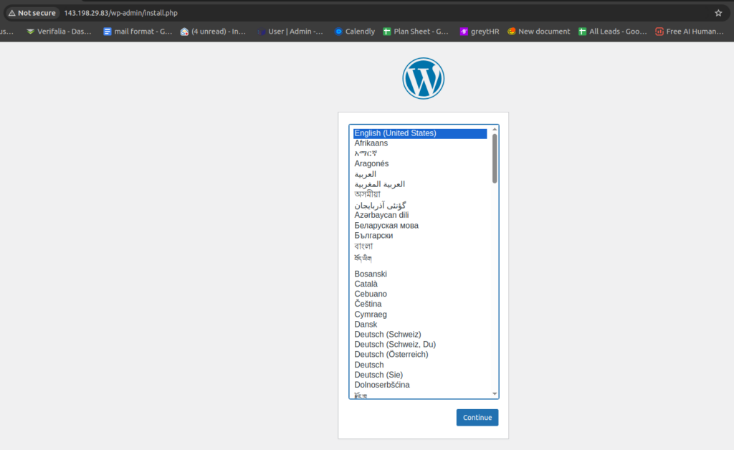Click the Continue button
The height and width of the screenshot is (450, 734).
pyautogui.click(x=477, y=417)
